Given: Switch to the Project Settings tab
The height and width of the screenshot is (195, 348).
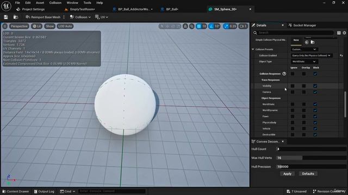Looking at the screenshot, I should [30, 9].
